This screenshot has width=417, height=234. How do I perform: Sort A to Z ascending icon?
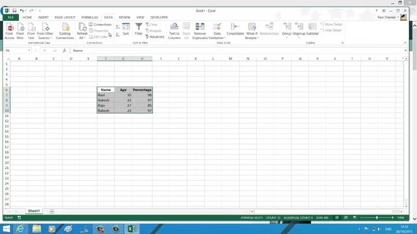coord(118,27)
